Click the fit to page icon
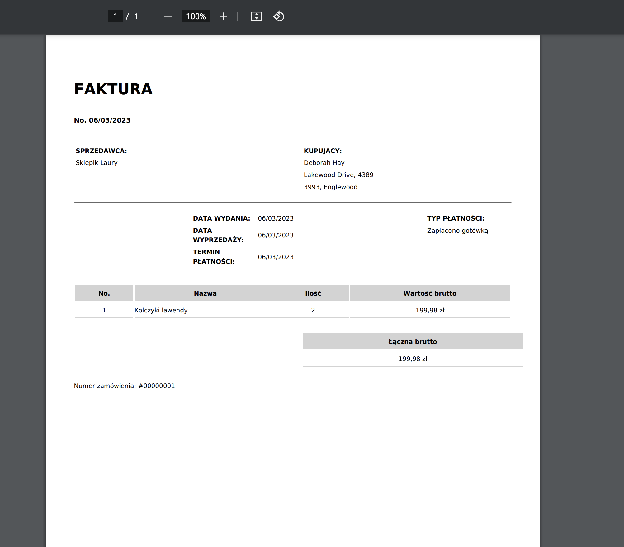The image size is (624, 547). (x=256, y=16)
